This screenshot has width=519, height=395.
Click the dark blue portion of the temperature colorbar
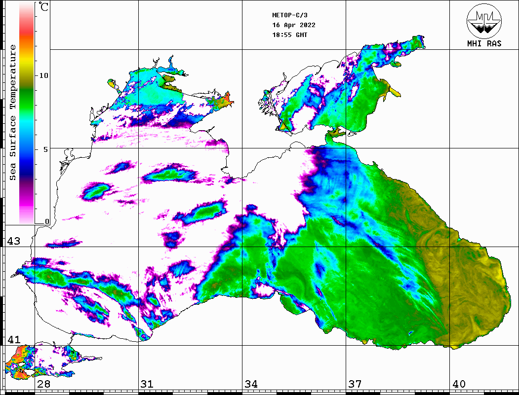27,169
